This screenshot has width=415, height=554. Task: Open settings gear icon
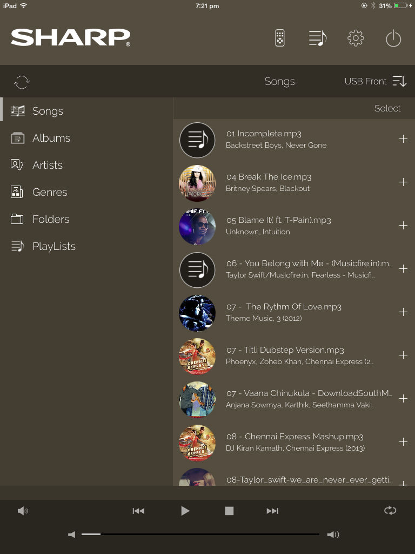click(x=356, y=38)
